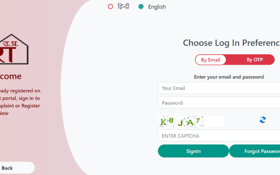Click the K8JA7 captcha image
The width and height of the screenshot is (280, 175).
coord(191,122)
